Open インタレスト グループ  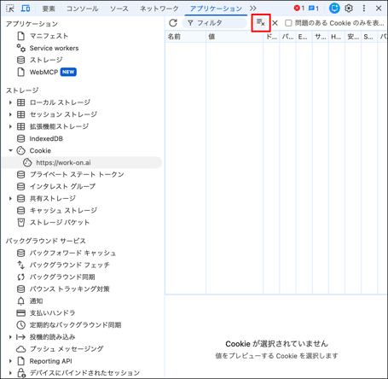(x=62, y=186)
